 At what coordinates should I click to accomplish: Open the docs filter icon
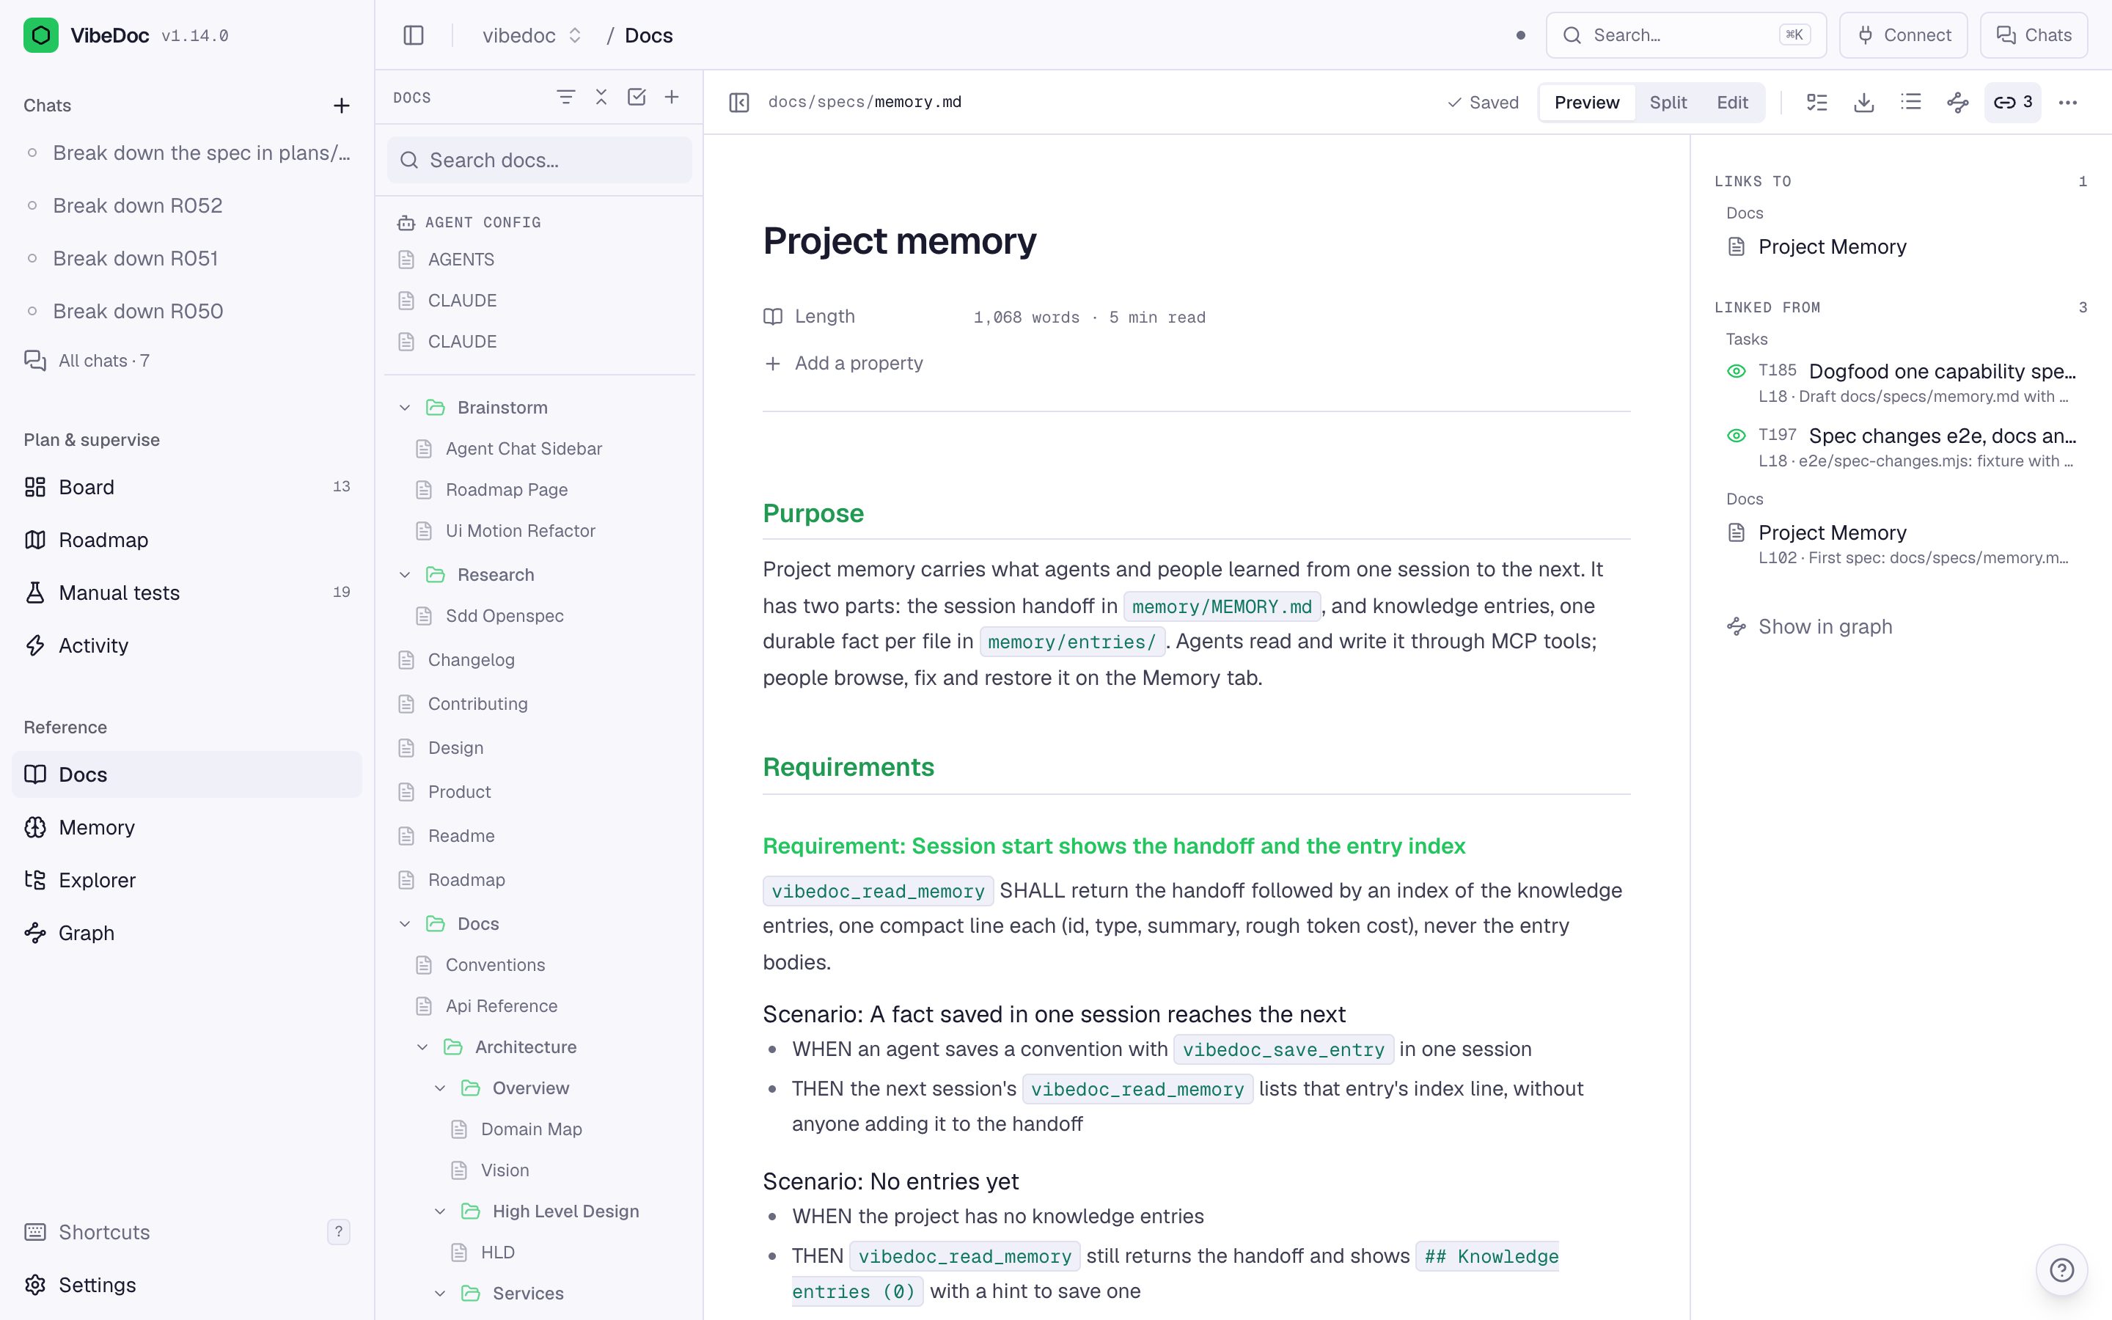pos(565,97)
